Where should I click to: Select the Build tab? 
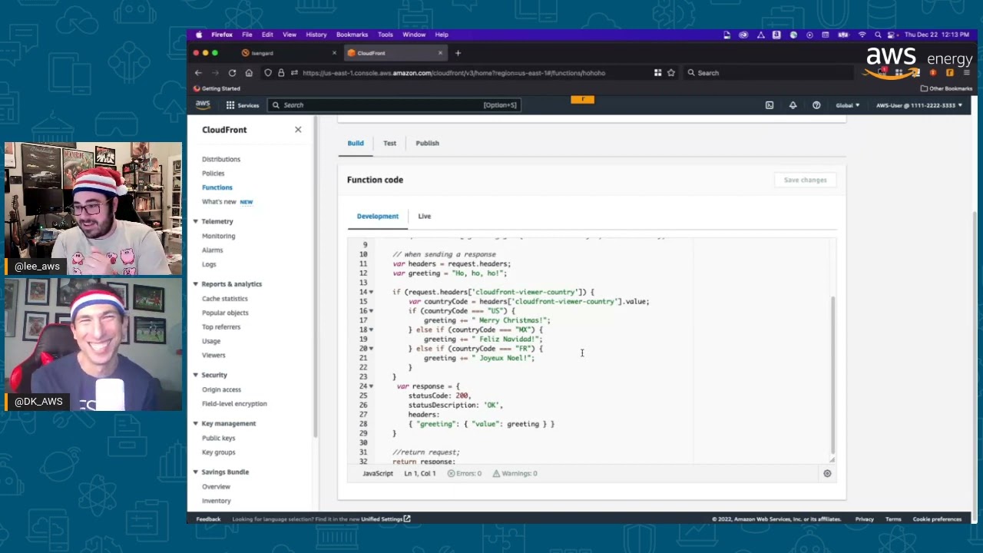(x=356, y=143)
